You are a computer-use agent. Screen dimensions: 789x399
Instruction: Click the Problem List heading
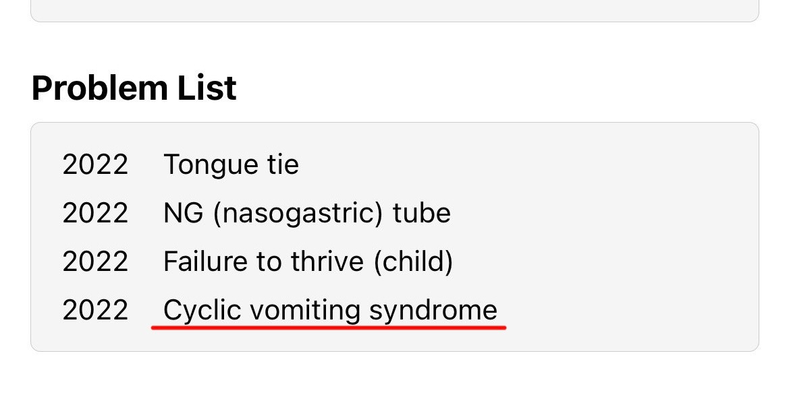[x=134, y=88]
